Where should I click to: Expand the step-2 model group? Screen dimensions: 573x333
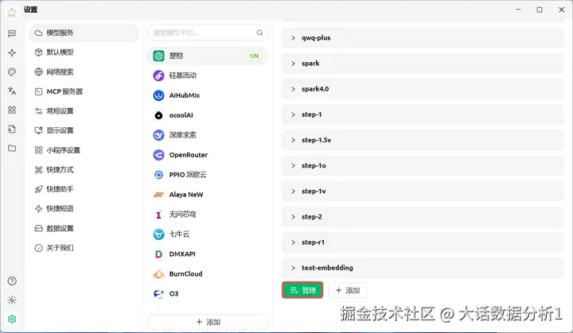(423, 217)
